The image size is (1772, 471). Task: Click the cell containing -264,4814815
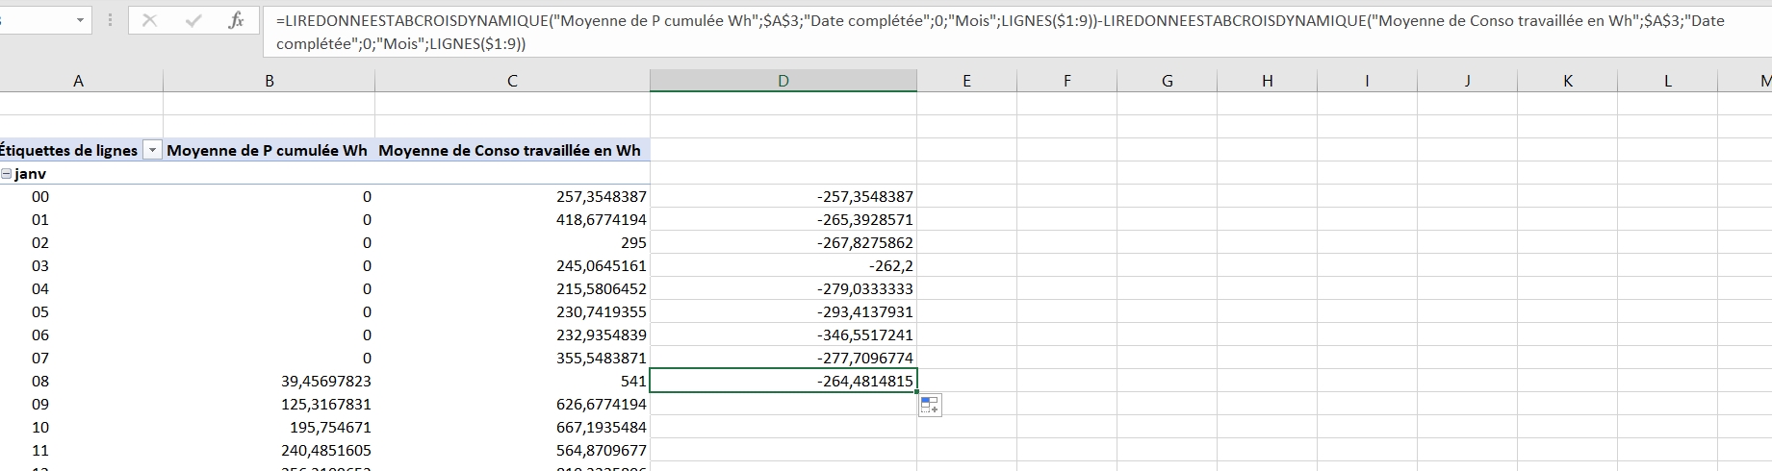tap(783, 382)
